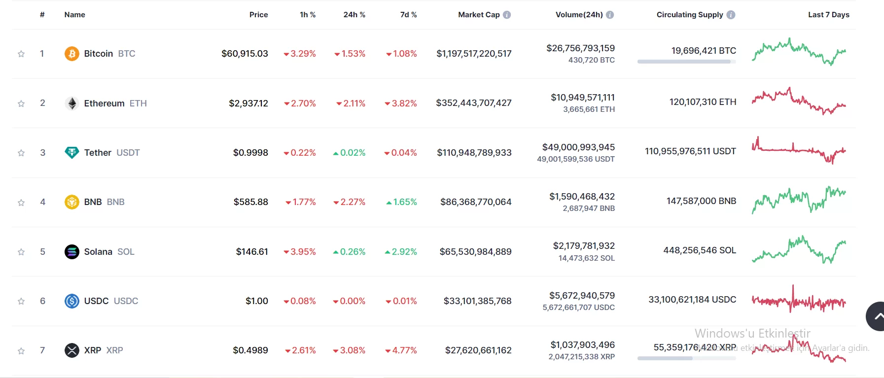Open Solana 24h volume link
Image resolution: width=884 pixels, height=378 pixels.
(x=584, y=246)
